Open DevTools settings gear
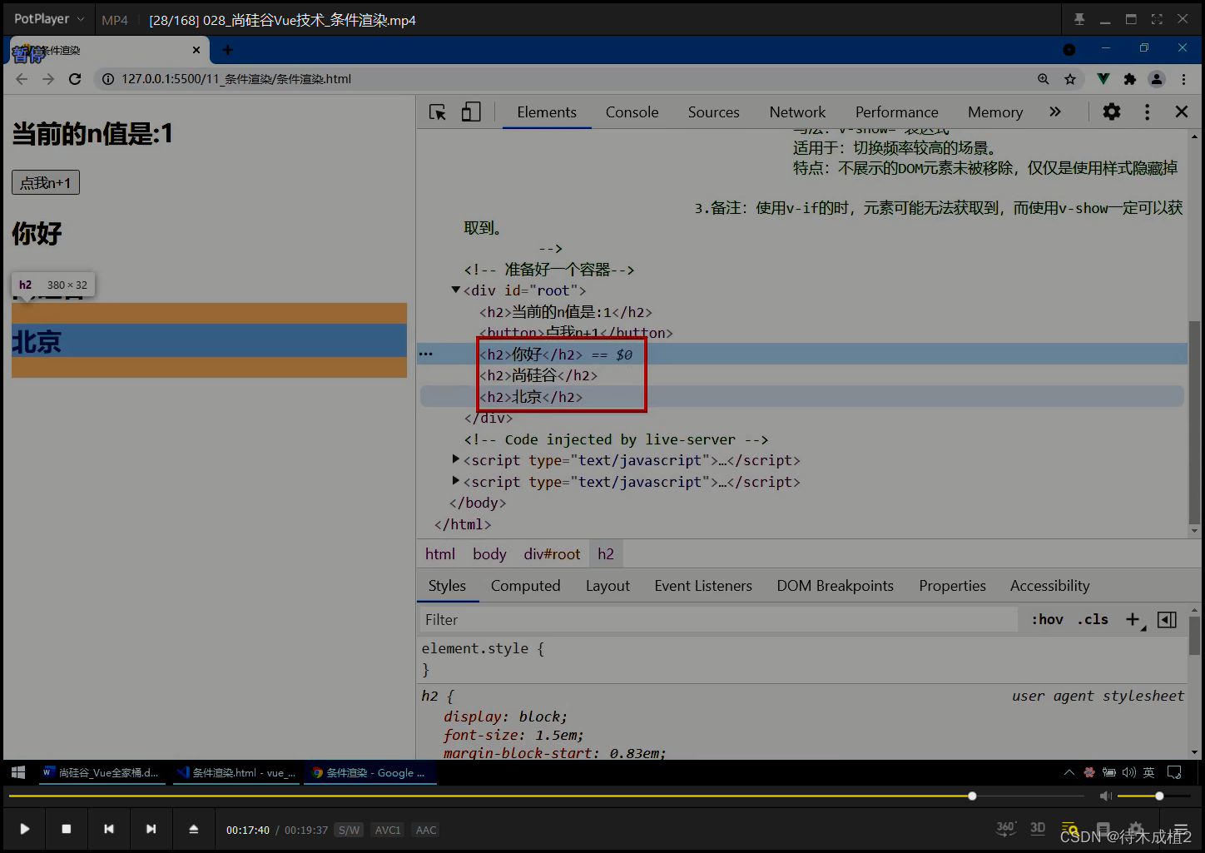 (1112, 112)
